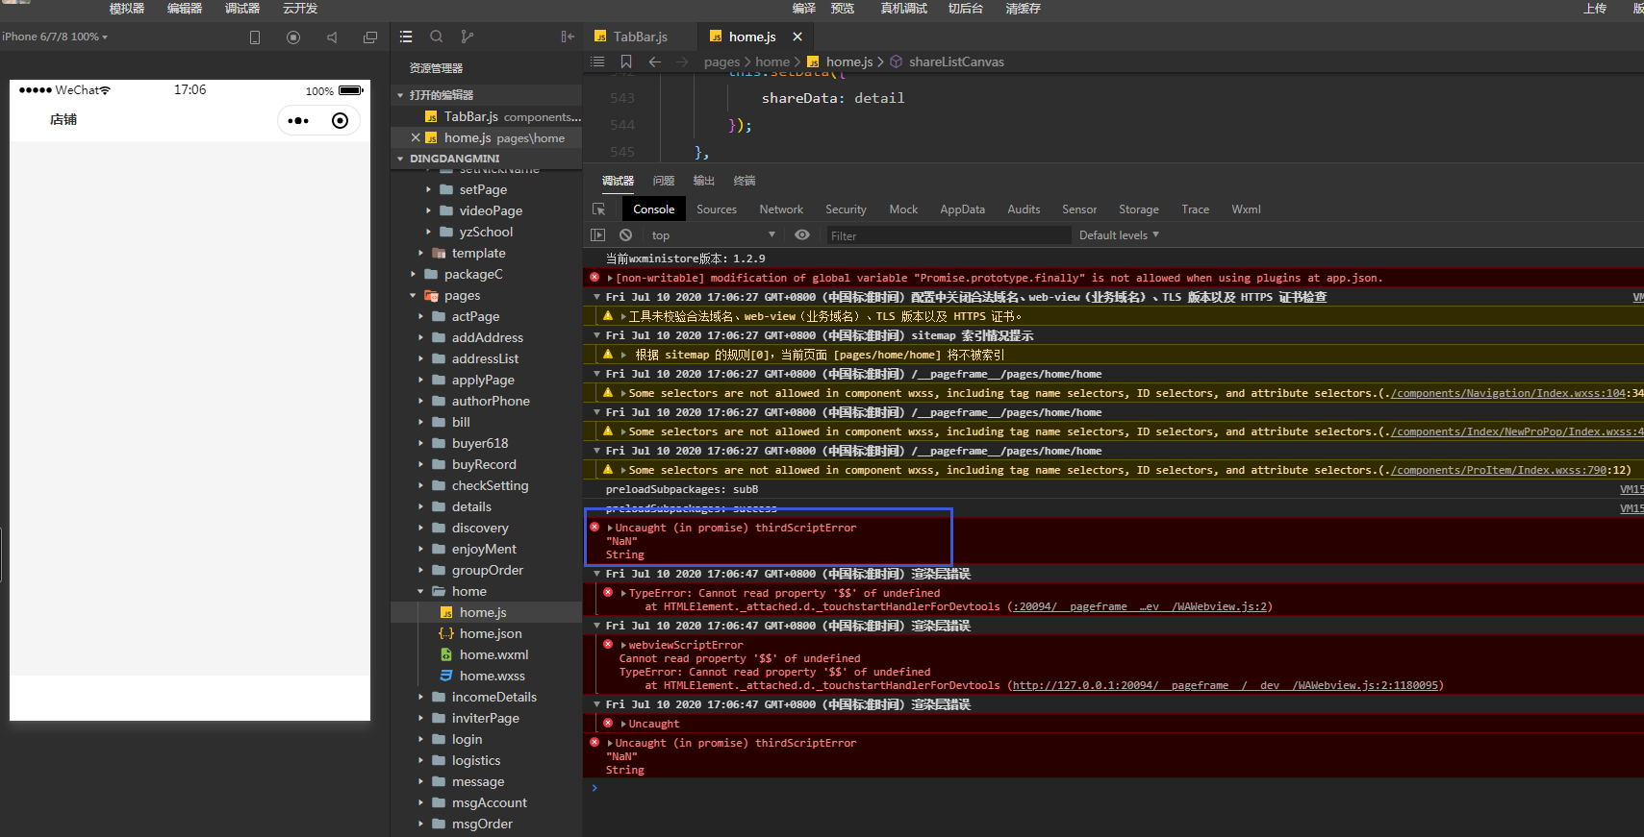Toggle the simulator mute speaker icon
The width and height of the screenshot is (1644, 837).
(x=332, y=37)
